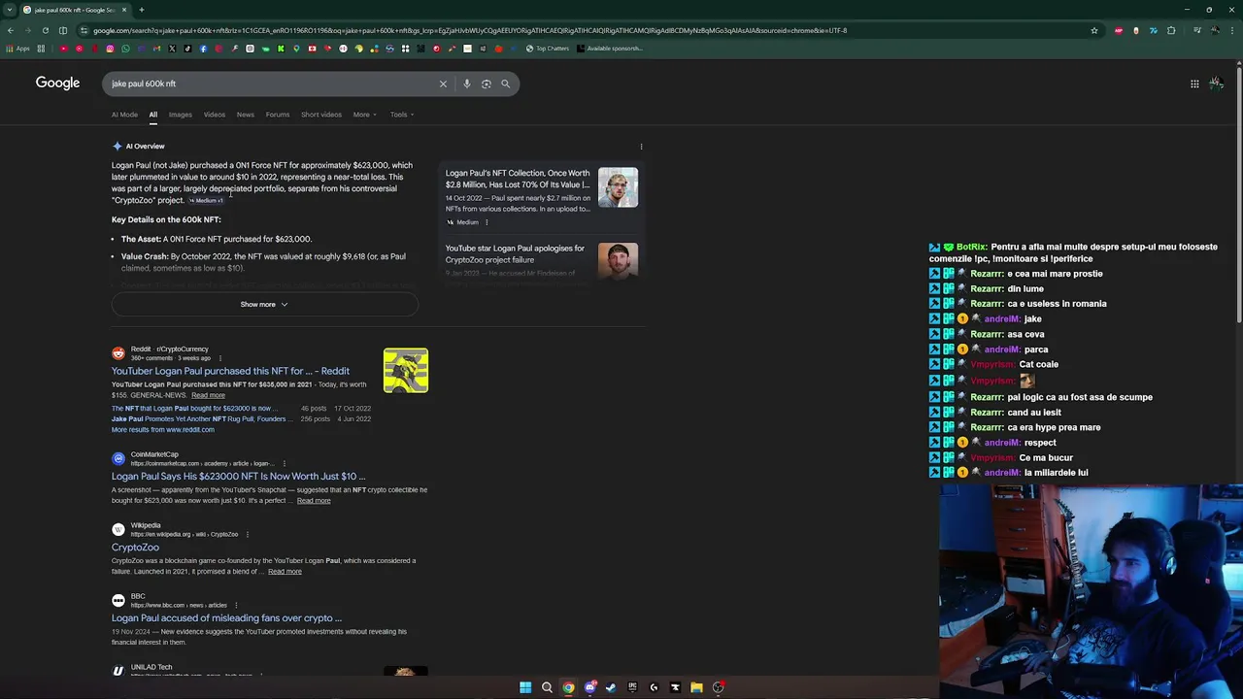Image resolution: width=1243 pixels, height=699 pixels.
Task: Click the Google logo
Action: (57, 83)
